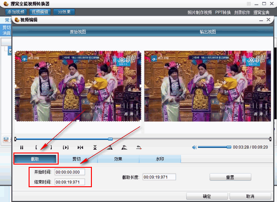277x202 pixels.
Task: Switch to the 剪切 tab
Action: pos(77,159)
